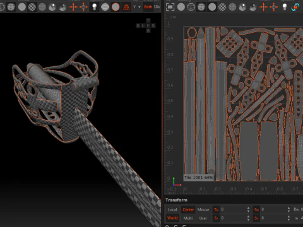Select the Mouse pivot mode
Image resolution: width=303 pixels, height=227 pixels.
pyautogui.click(x=203, y=209)
